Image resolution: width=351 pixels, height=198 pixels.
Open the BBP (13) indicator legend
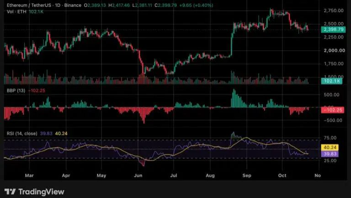coord(16,90)
